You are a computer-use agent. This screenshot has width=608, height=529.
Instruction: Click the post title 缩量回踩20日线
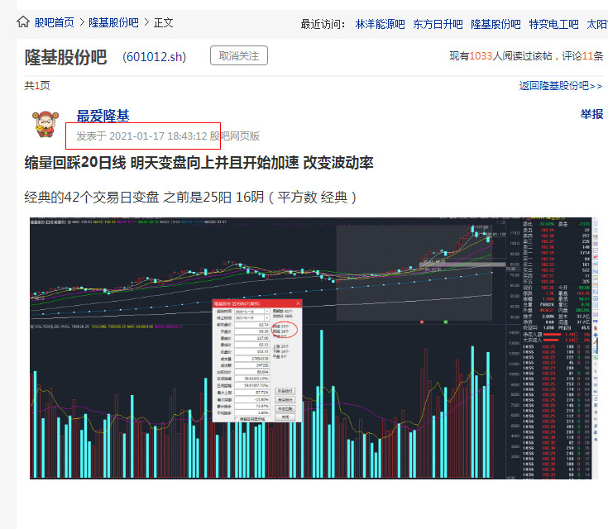pyautogui.click(x=75, y=163)
